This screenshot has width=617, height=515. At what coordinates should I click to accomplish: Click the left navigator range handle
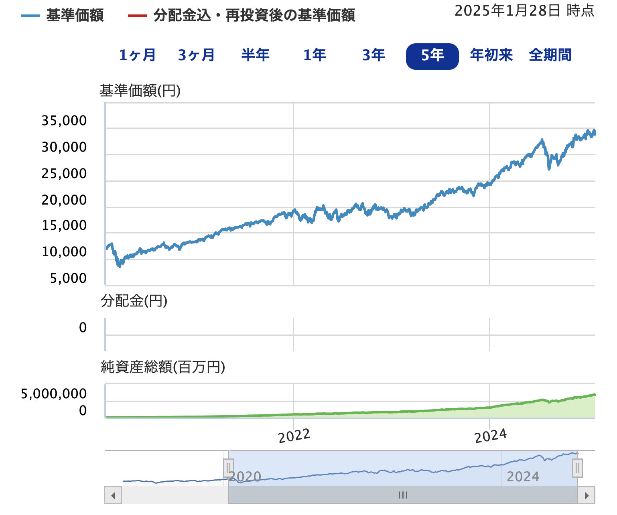tap(228, 468)
